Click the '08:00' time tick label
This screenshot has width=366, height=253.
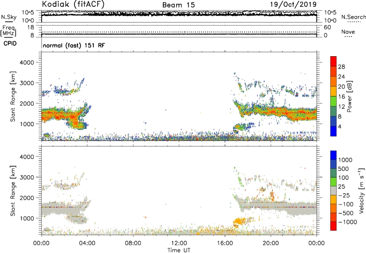point(133,243)
